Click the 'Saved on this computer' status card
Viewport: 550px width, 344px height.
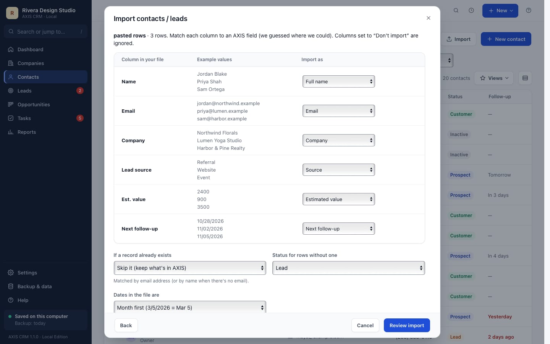coord(46,320)
